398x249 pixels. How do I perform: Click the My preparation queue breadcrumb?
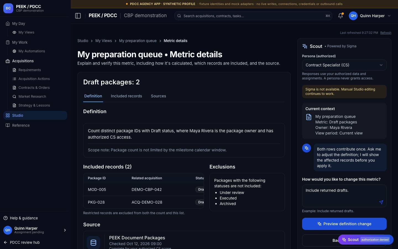coord(138,41)
